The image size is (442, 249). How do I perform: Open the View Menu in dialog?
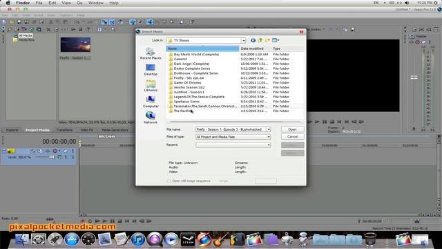tap(276, 40)
